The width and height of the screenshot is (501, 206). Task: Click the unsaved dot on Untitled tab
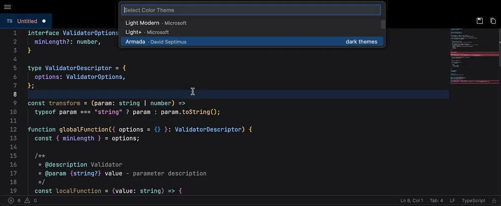point(44,21)
